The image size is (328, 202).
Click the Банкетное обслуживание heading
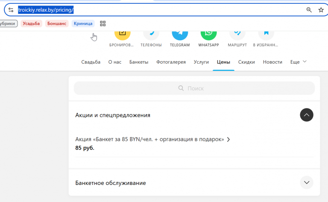pyautogui.click(x=111, y=183)
